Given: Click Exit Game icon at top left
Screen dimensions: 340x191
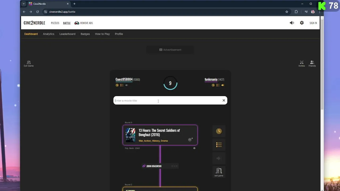Looking at the screenshot, I should (x=29, y=64).
